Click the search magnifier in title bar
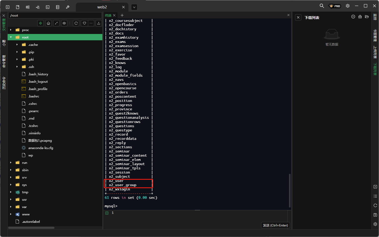Viewport: 379px width, 237px height. pyautogui.click(x=322, y=6)
